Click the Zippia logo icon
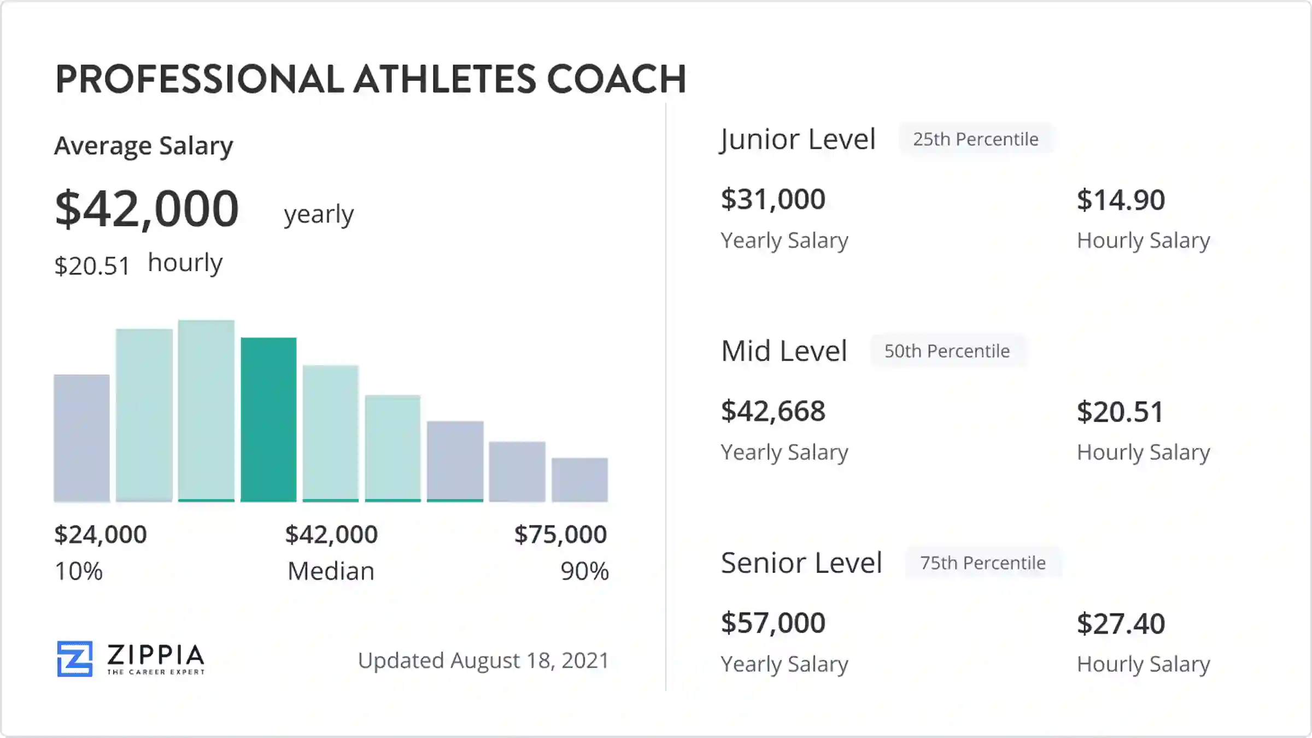The width and height of the screenshot is (1312, 738). (x=75, y=659)
